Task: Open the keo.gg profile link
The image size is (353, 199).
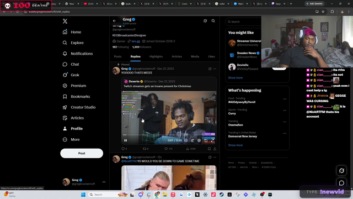Action: pyautogui.click(x=136, y=41)
